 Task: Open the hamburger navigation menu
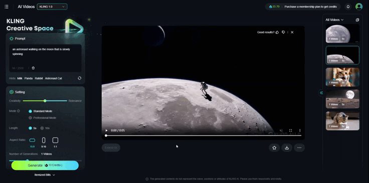pos(7,7)
